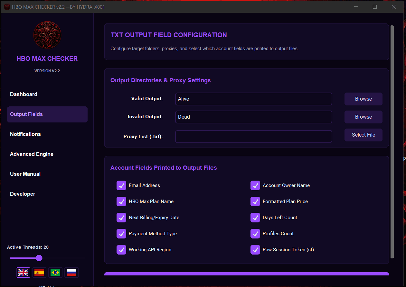Open the Dashboard page
Image resolution: width=406 pixels, height=287 pixels.
click(x=47, y=94)
